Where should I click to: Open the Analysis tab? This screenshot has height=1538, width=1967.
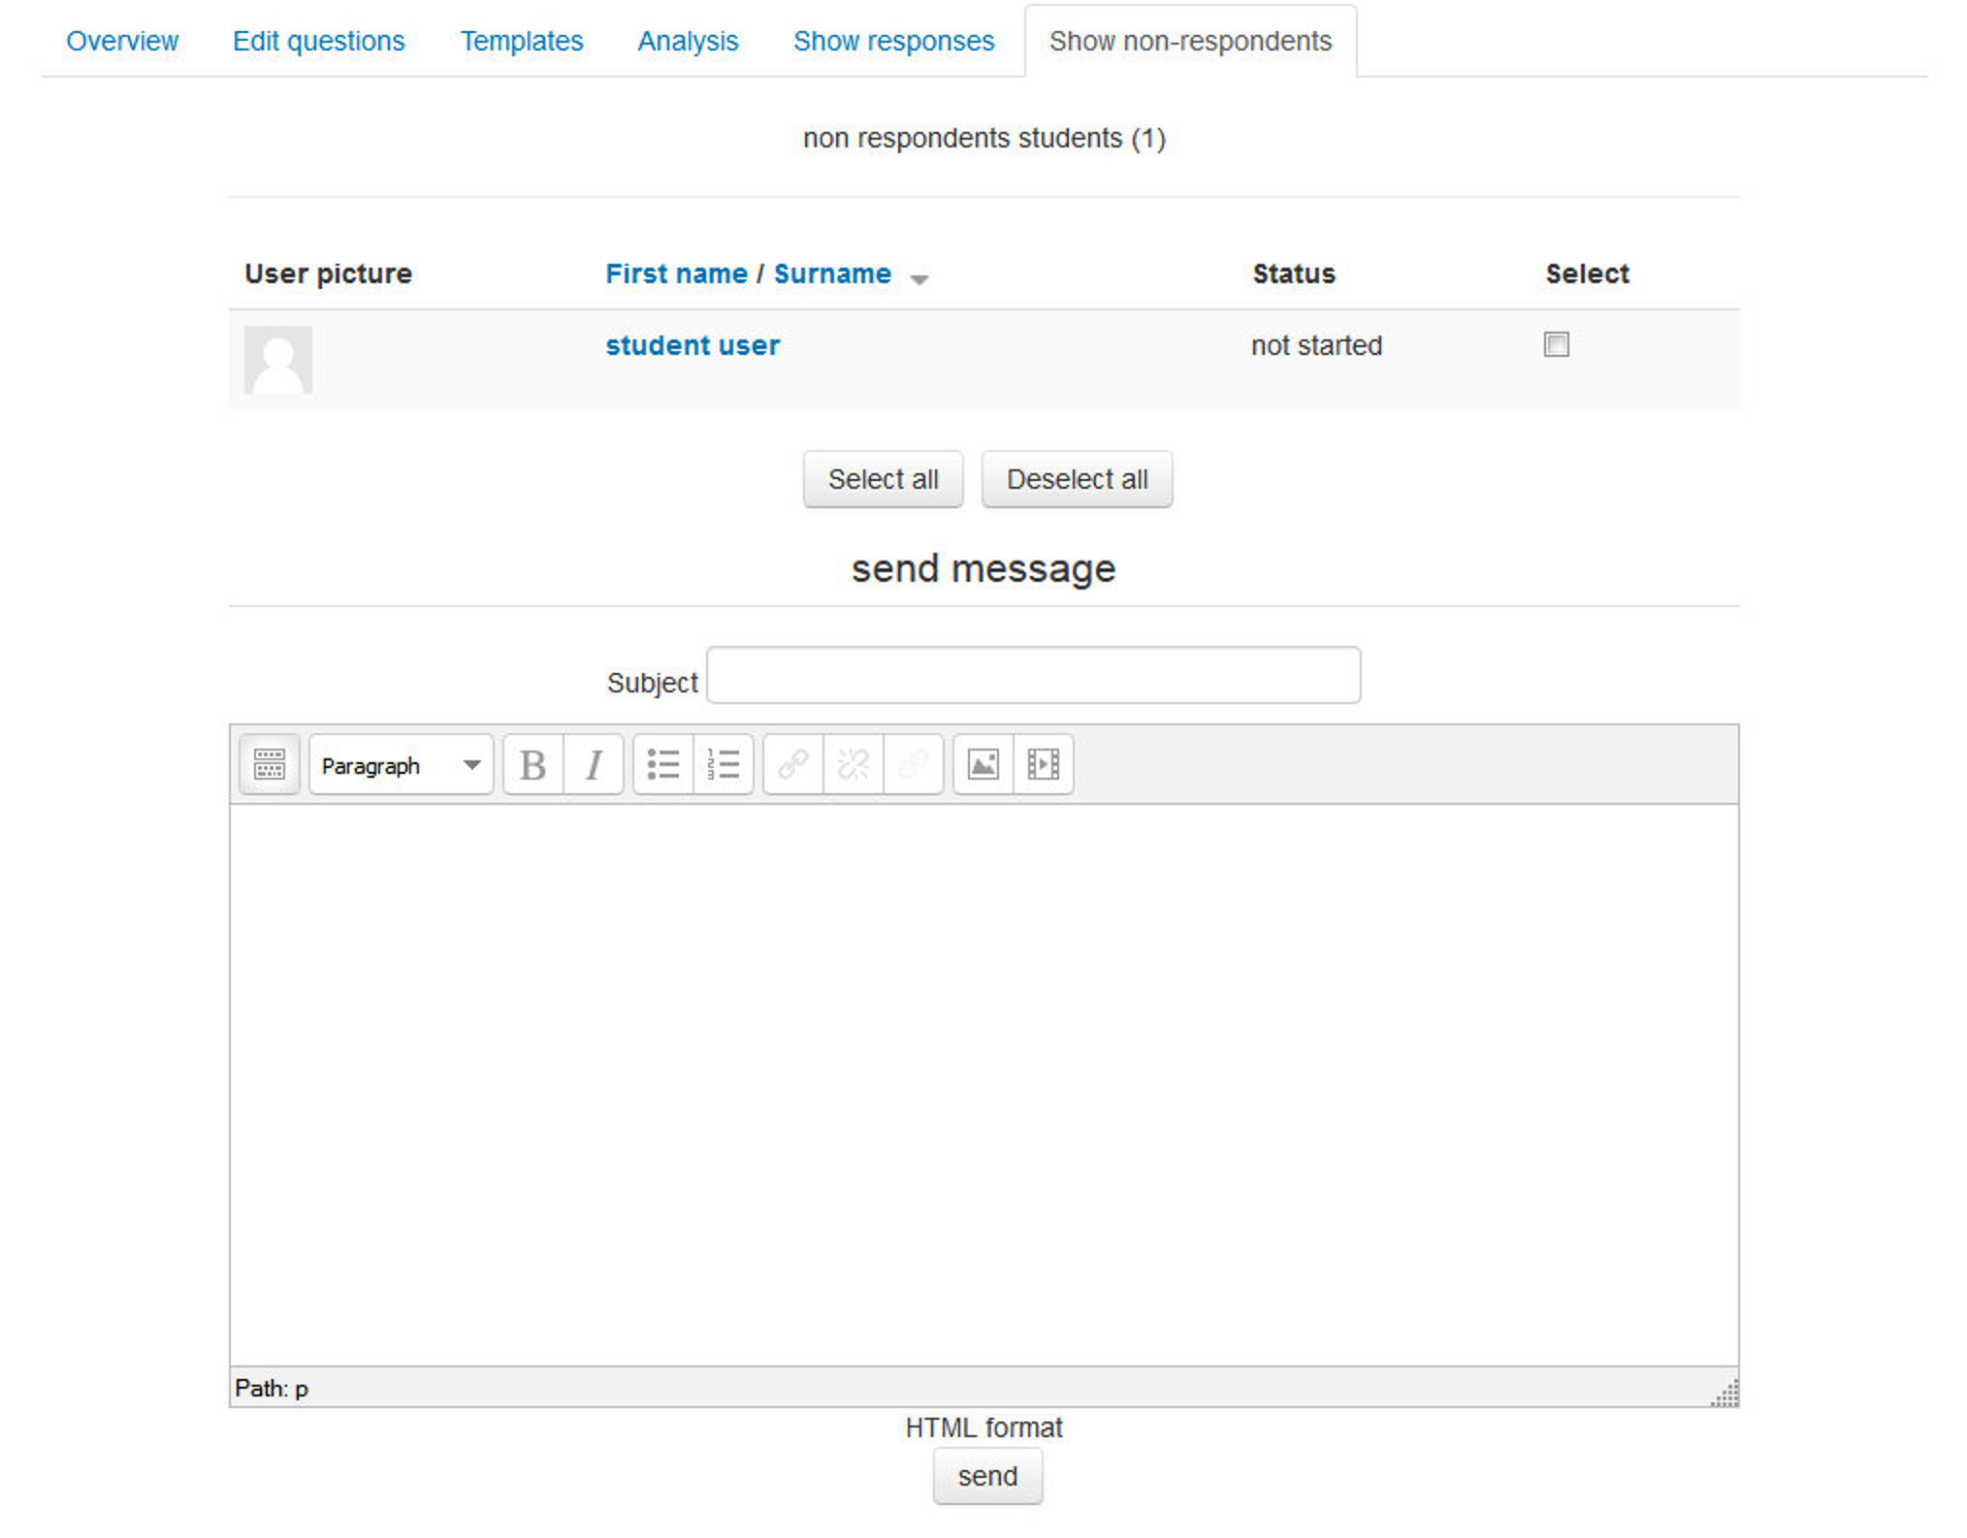pyautogui.click(x=688, y=41)
